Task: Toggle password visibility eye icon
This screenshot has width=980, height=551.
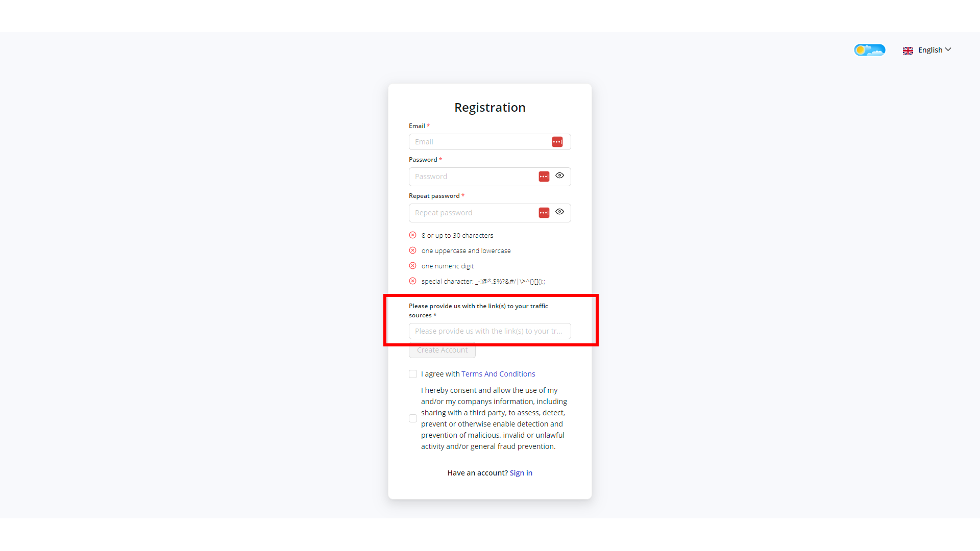Action: point(560,176)
